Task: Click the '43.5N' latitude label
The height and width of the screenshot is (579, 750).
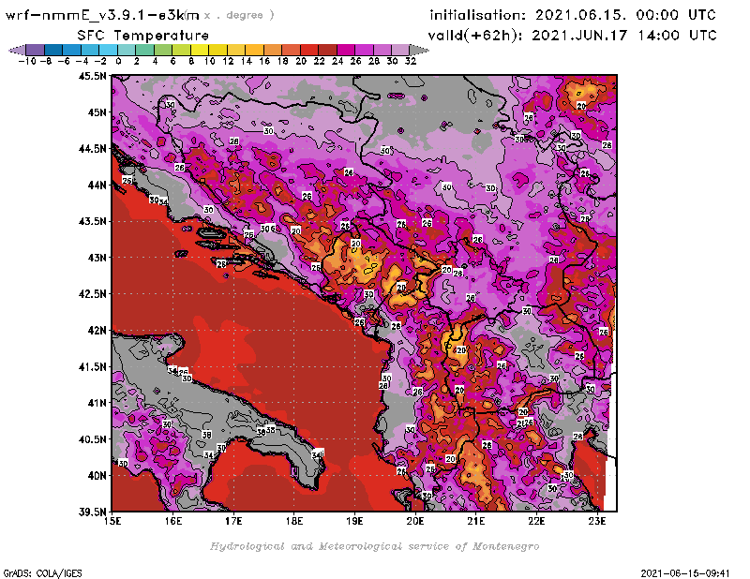Action: point(93,221)
